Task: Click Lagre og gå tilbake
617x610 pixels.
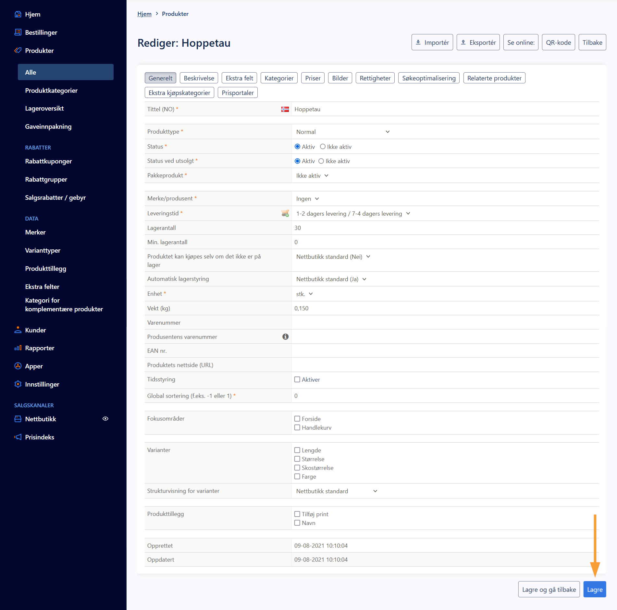Action: pos(549,589)
